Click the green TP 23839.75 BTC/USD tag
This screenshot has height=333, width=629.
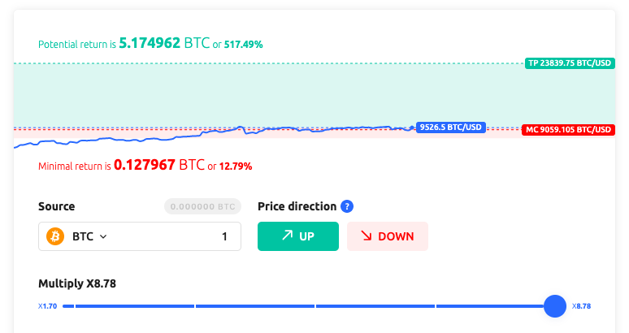pyautogui.click(x=569, y=63)
